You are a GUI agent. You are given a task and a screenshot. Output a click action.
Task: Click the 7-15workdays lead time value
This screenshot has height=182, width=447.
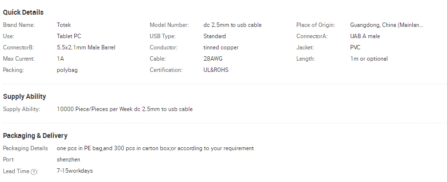75,171
